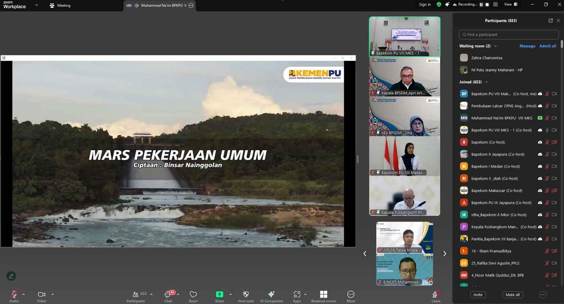The width and height of the screenshot is (564, 304).
Task: Toggle camera for Bapekom I Medan
Action: pyautogui.click(x=554, y=166)
